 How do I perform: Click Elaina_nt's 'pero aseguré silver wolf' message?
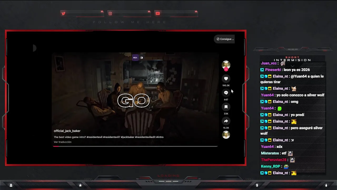click(291, 131)
